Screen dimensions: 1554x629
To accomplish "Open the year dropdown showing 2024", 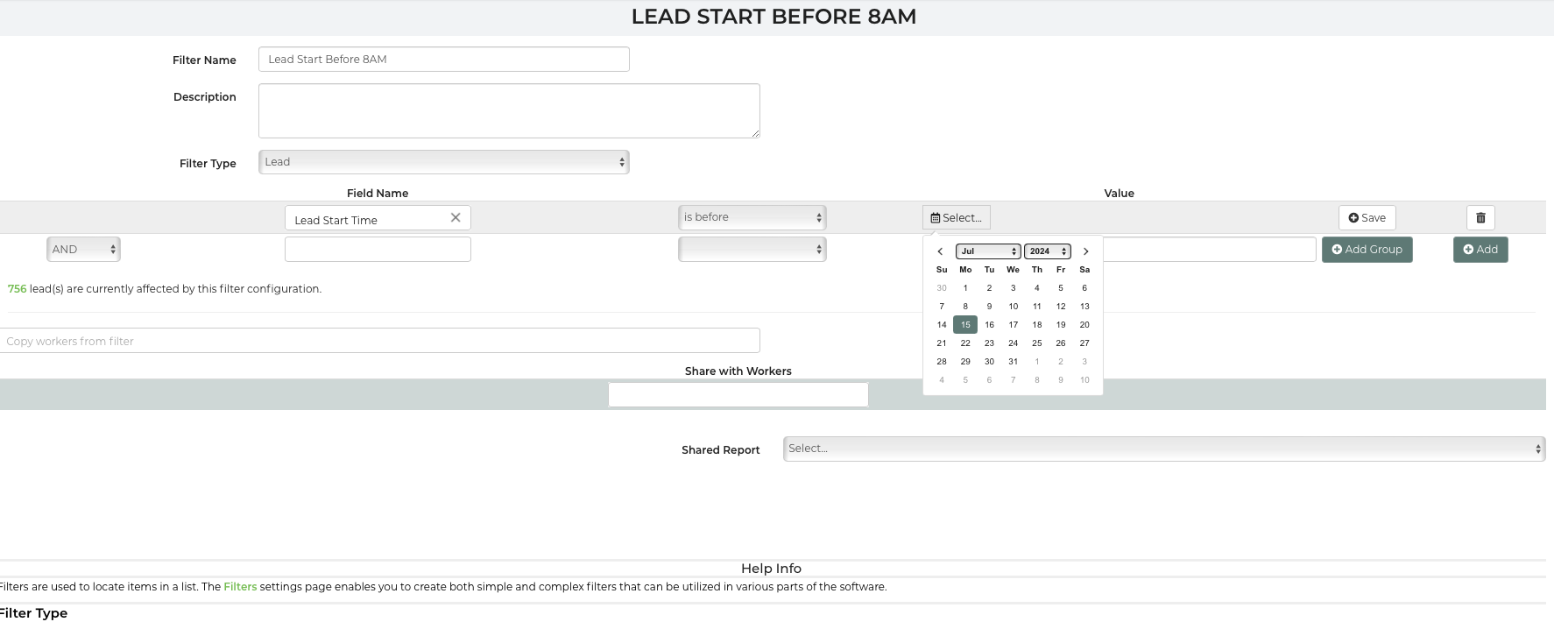I will (1047, 251).
